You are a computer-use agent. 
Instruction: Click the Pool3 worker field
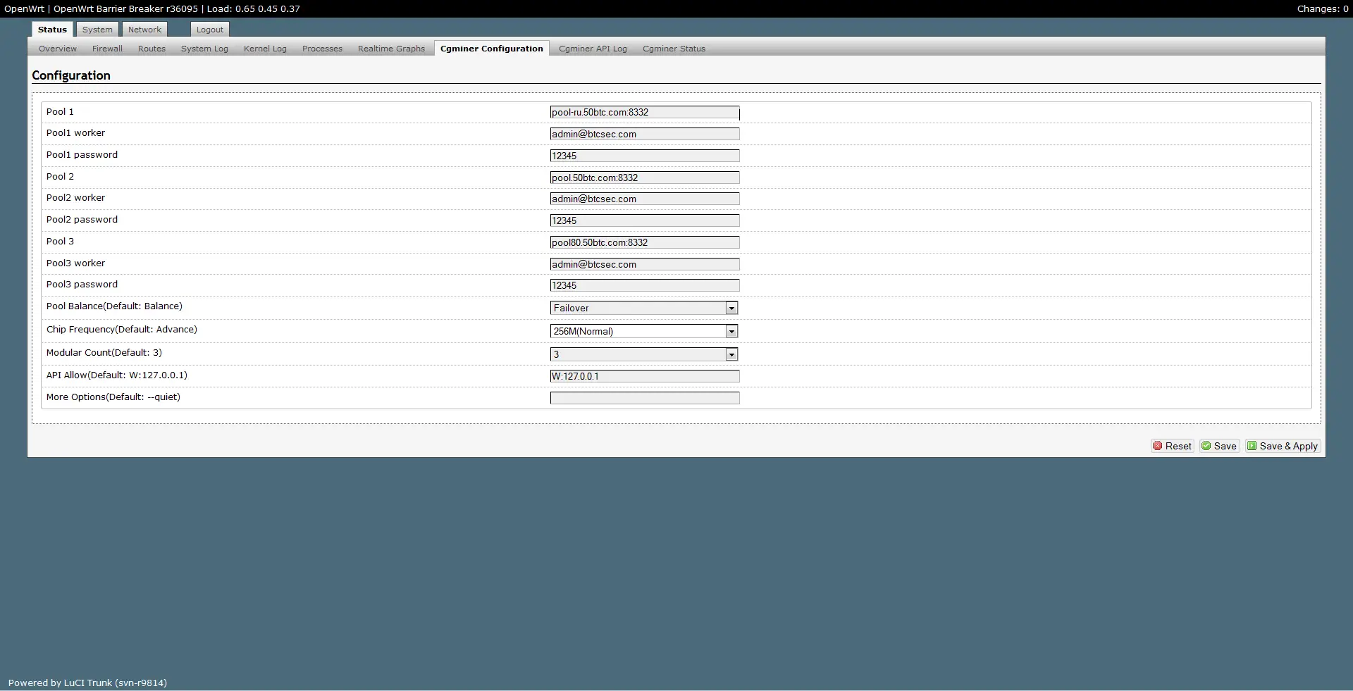(645, 264)
